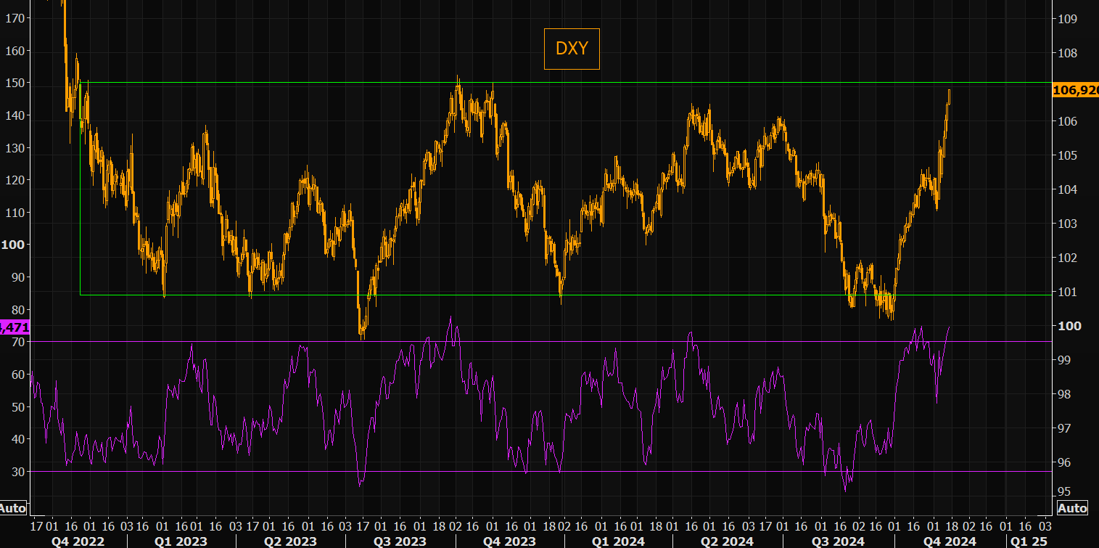
Task: Select the Q2 2024 timeline label
Action: pos(727,541)
